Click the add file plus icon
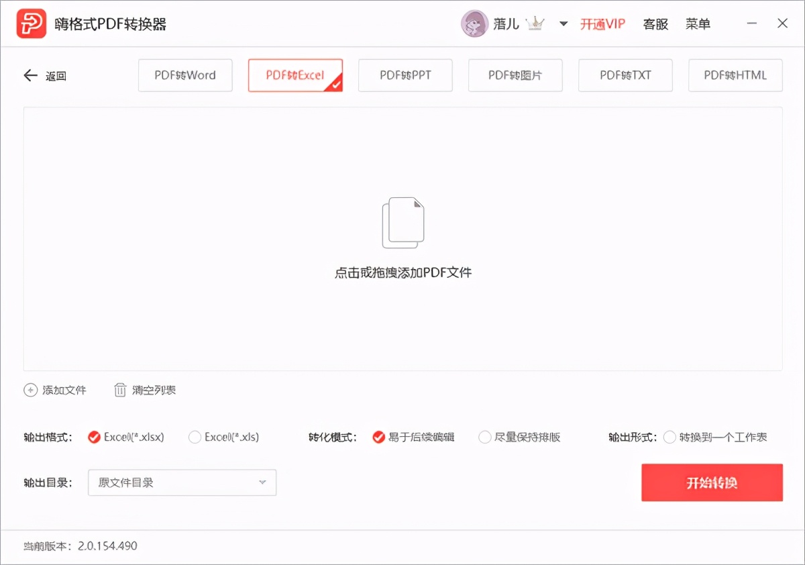 (x=30, y=390)
